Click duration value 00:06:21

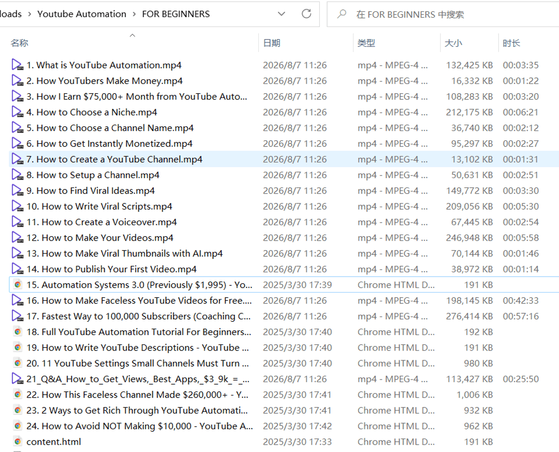click(x=521, y=112)
